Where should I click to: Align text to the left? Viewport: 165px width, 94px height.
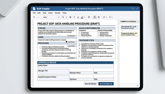[89, 17]
